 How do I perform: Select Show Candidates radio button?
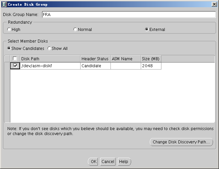coord(9,49)
